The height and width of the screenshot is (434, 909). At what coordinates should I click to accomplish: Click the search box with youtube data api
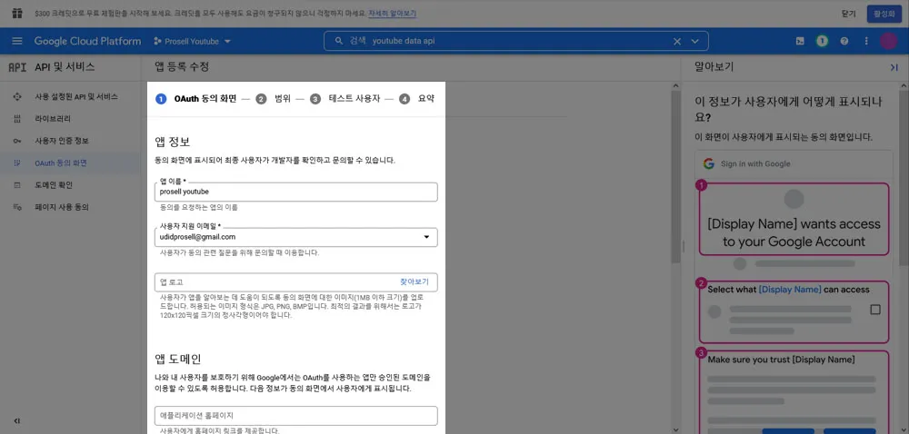(x=516, y=41)
